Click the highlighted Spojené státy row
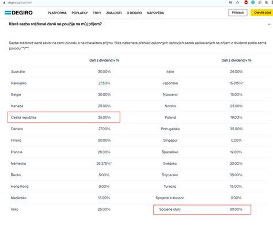 202,210
